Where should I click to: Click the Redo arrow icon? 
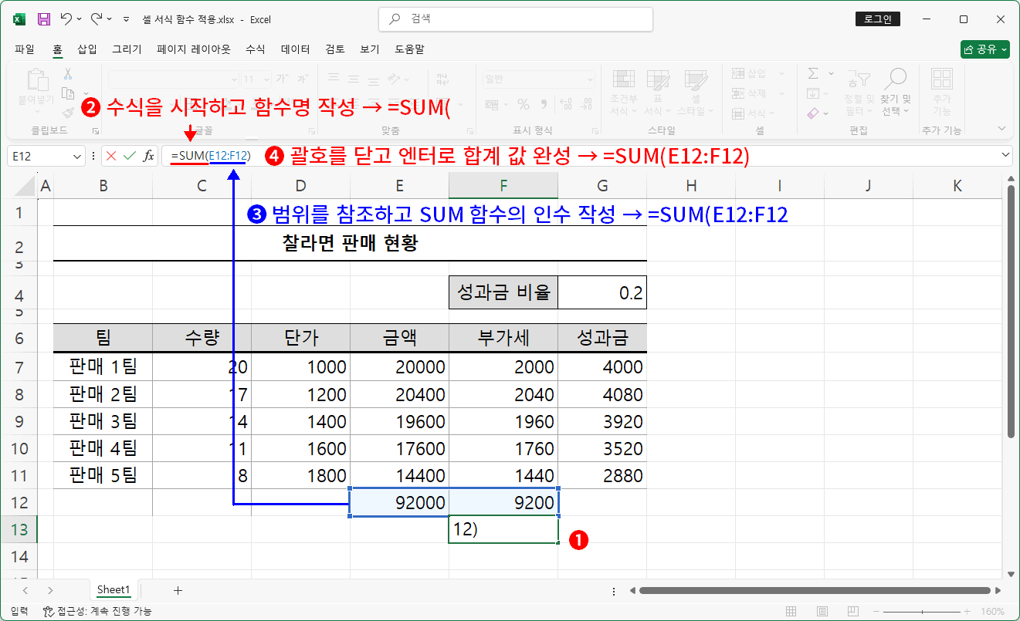(97, 19)
